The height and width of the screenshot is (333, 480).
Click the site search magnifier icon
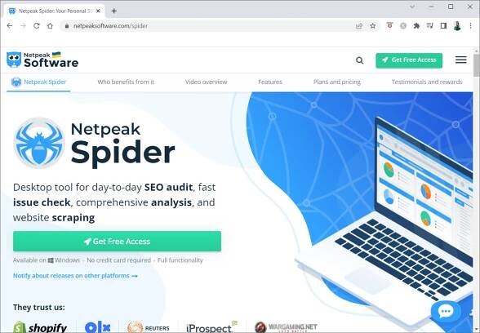click(x=360, y=60)
